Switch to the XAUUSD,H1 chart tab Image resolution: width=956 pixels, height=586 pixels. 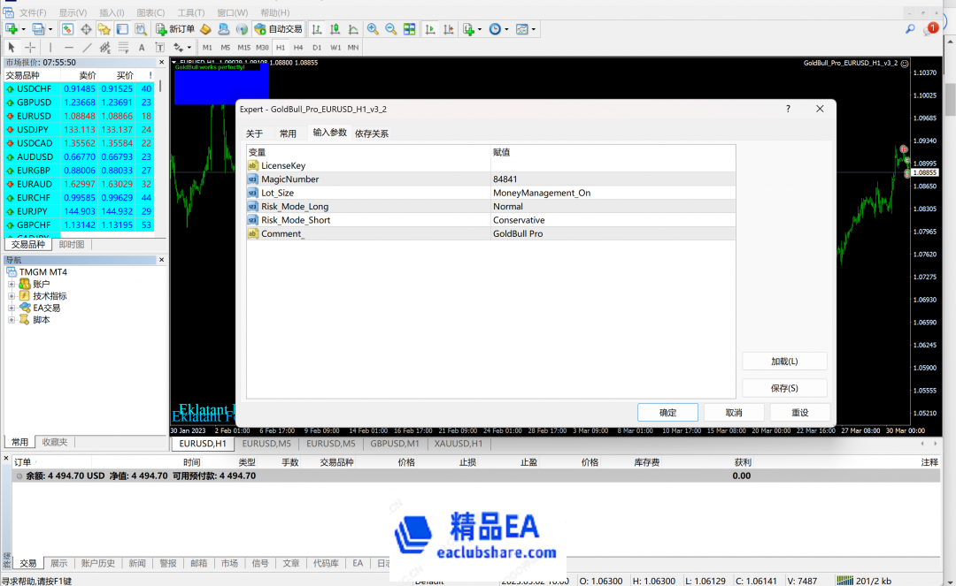pyautogui.click(x=459, y=444)
